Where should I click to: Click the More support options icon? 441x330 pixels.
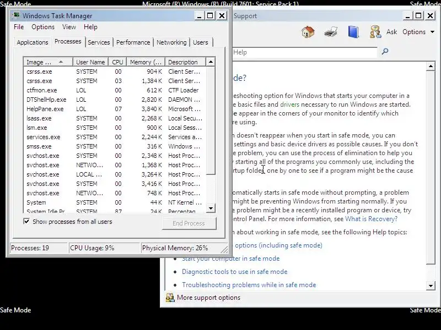[170, 298]
